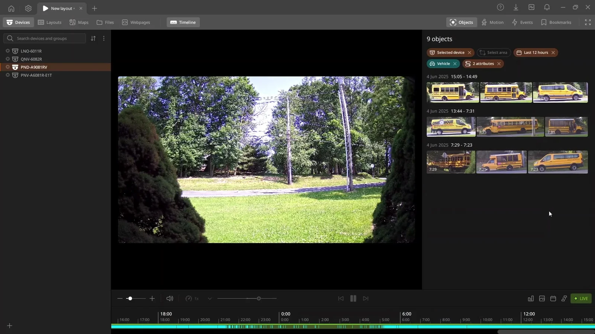Image resolution: width=595 pixels, height=334 pixels.
Task: Open device list more options menu
Action: click(104, 38)
